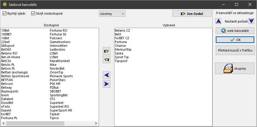Image resolution: width=257 pixels, height=127 pixels.
Task: Click right arrow of horizontal scrollbar
Action: pos(96,123)
